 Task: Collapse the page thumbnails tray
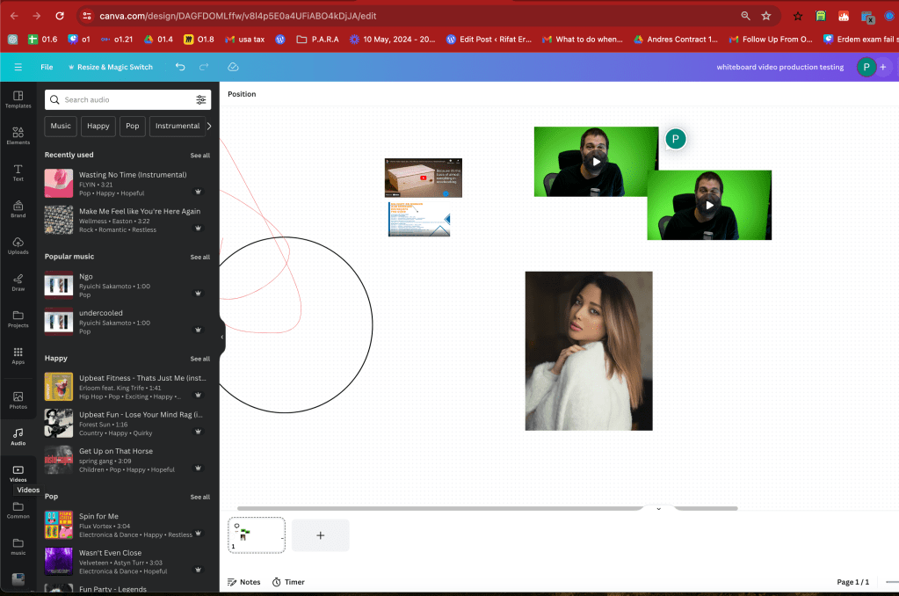coord(658,509)
